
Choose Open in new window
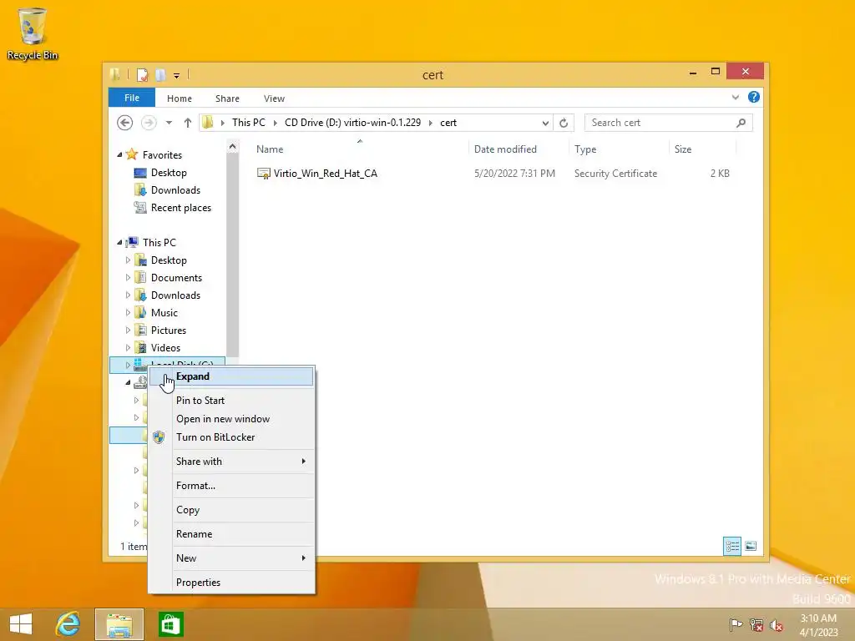(x=232, y=419)
